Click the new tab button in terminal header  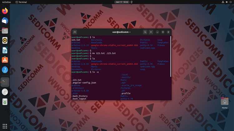tap(75, 32)
